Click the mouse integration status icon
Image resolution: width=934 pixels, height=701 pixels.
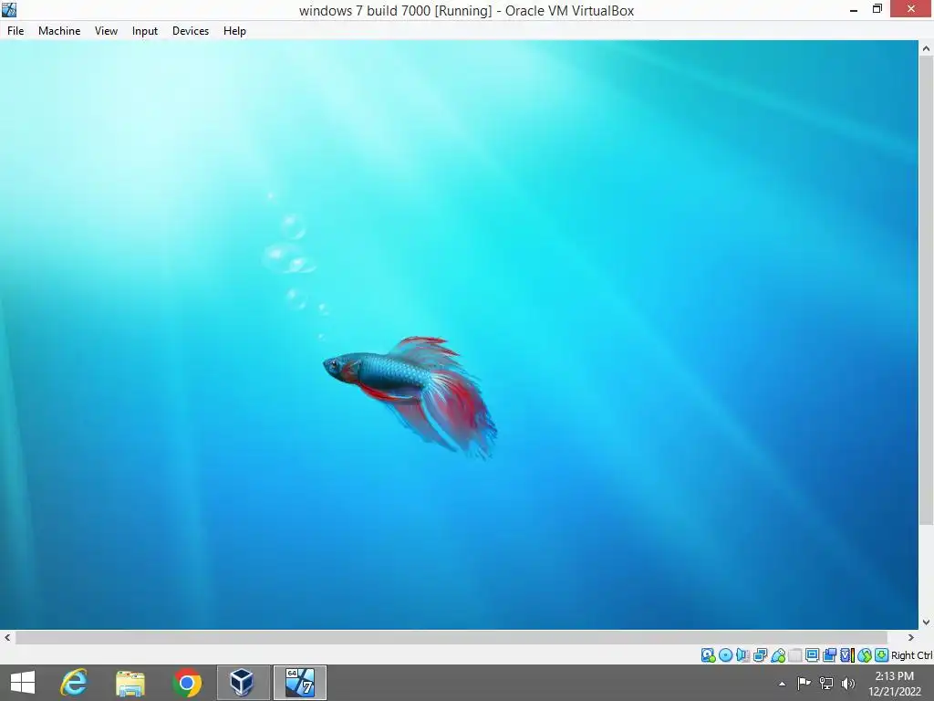[865, 655]
